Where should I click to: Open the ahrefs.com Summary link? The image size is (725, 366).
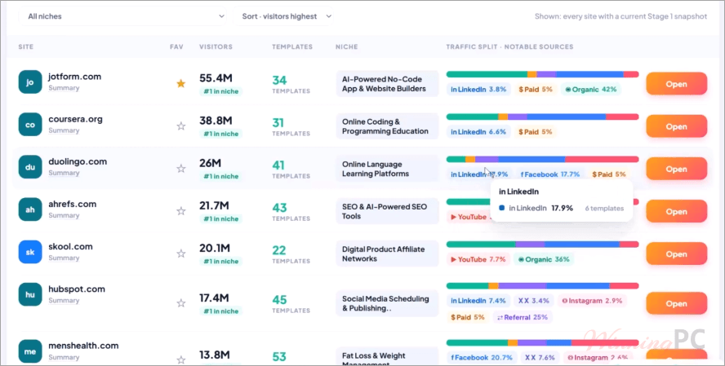point(64,215)
